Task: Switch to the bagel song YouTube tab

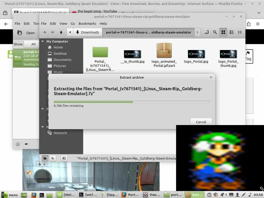Action: [x=97, y=11]
